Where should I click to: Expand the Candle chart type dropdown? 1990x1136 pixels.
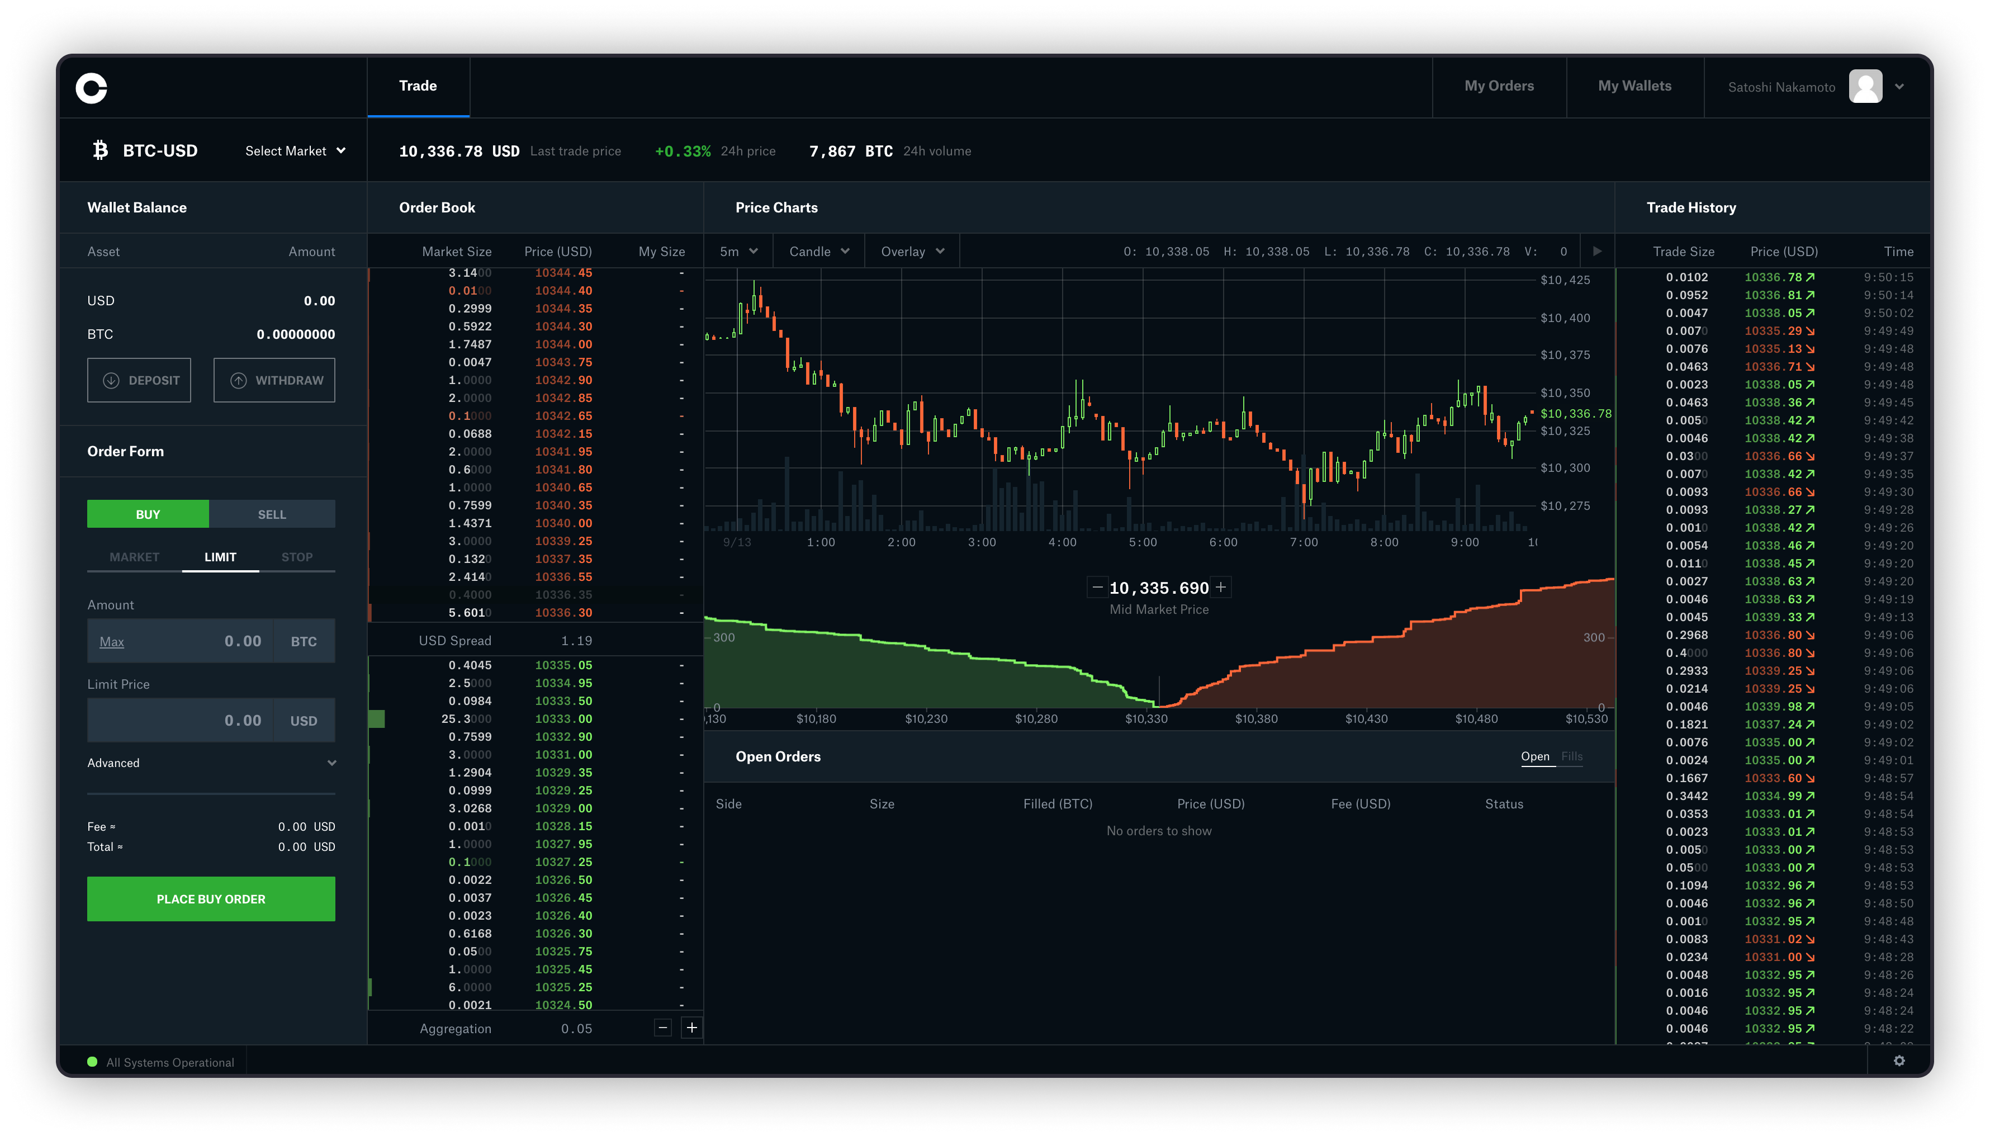pos(816,252)
